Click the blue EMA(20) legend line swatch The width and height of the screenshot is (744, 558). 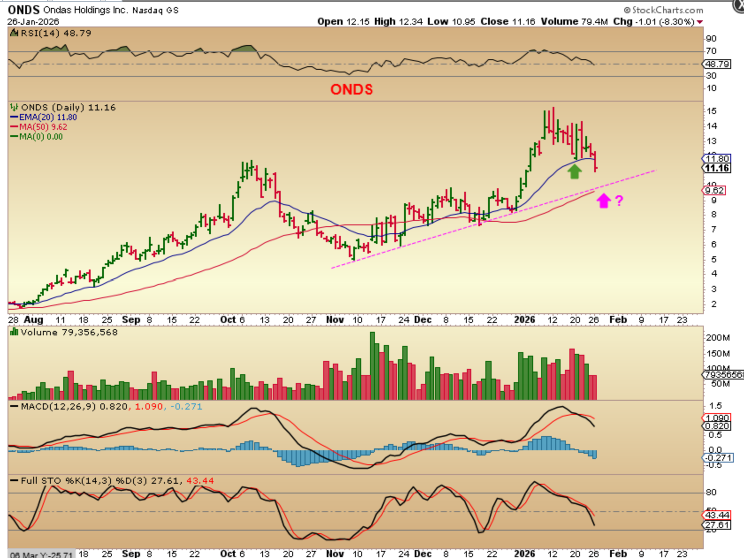14,118
